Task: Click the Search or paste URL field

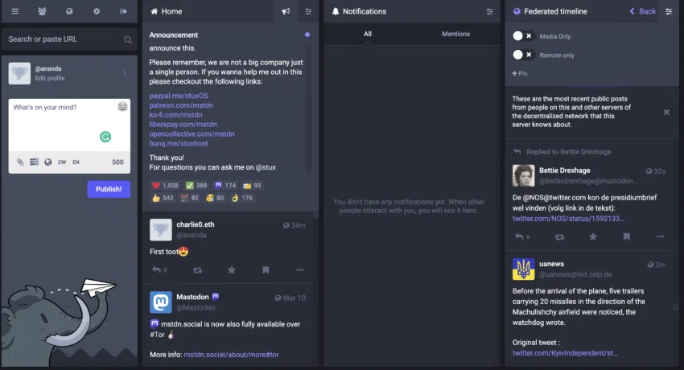Action: click(x=69, y=39)
